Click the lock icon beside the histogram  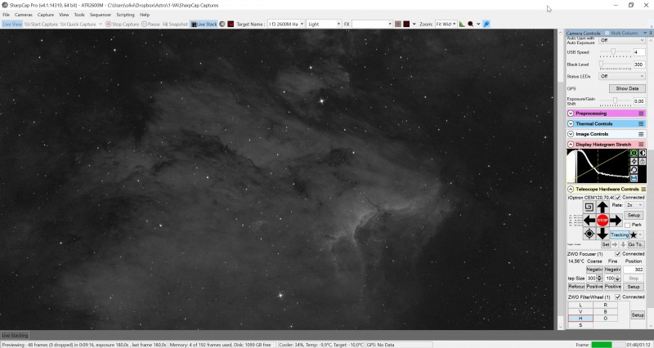click(642, 161)
